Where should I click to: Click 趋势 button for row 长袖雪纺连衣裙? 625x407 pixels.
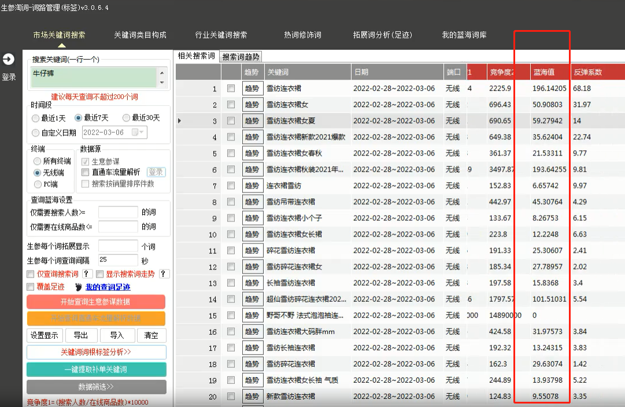tap(252, 283)
